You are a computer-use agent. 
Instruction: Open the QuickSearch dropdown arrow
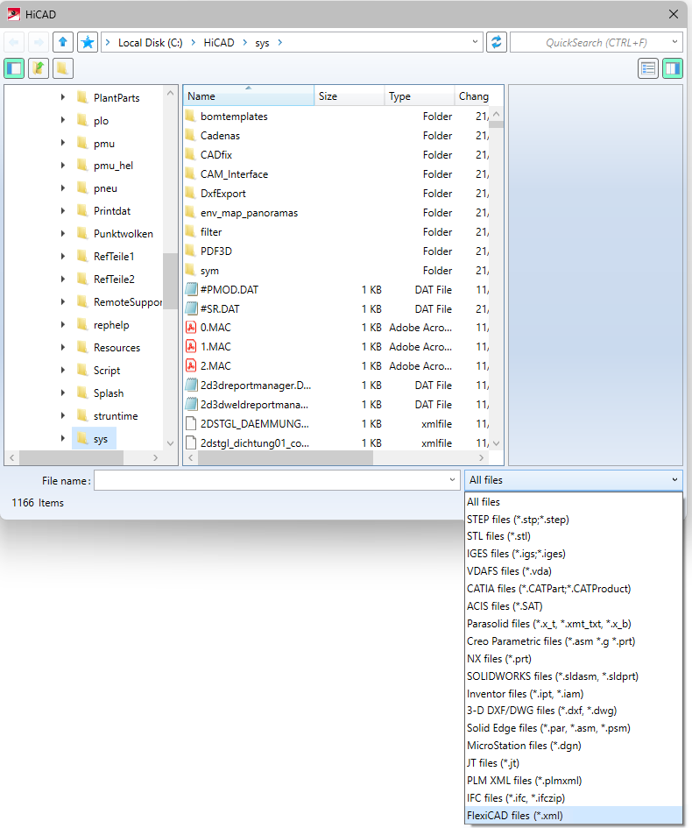674,42
